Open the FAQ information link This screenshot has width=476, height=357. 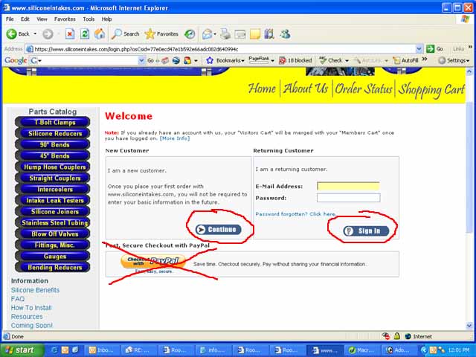[x=18, y=299]
